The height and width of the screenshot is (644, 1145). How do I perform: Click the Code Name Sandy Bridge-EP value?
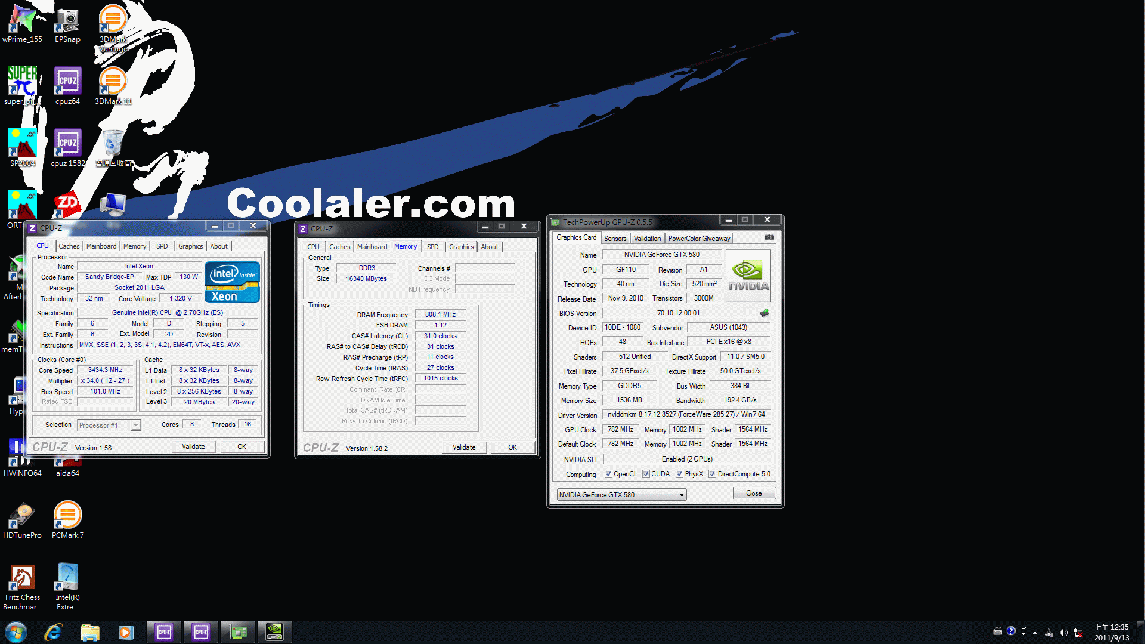[x=109, y=277]
